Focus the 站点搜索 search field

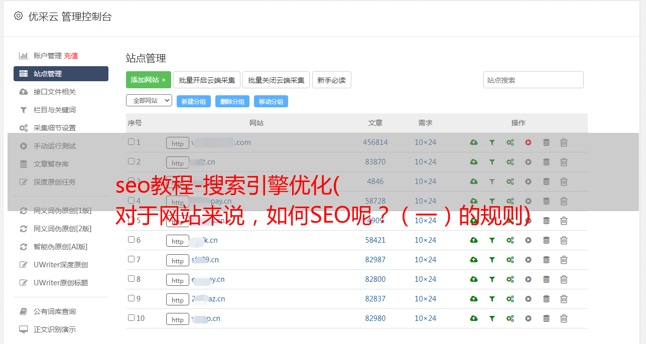(x=534, y=80)
